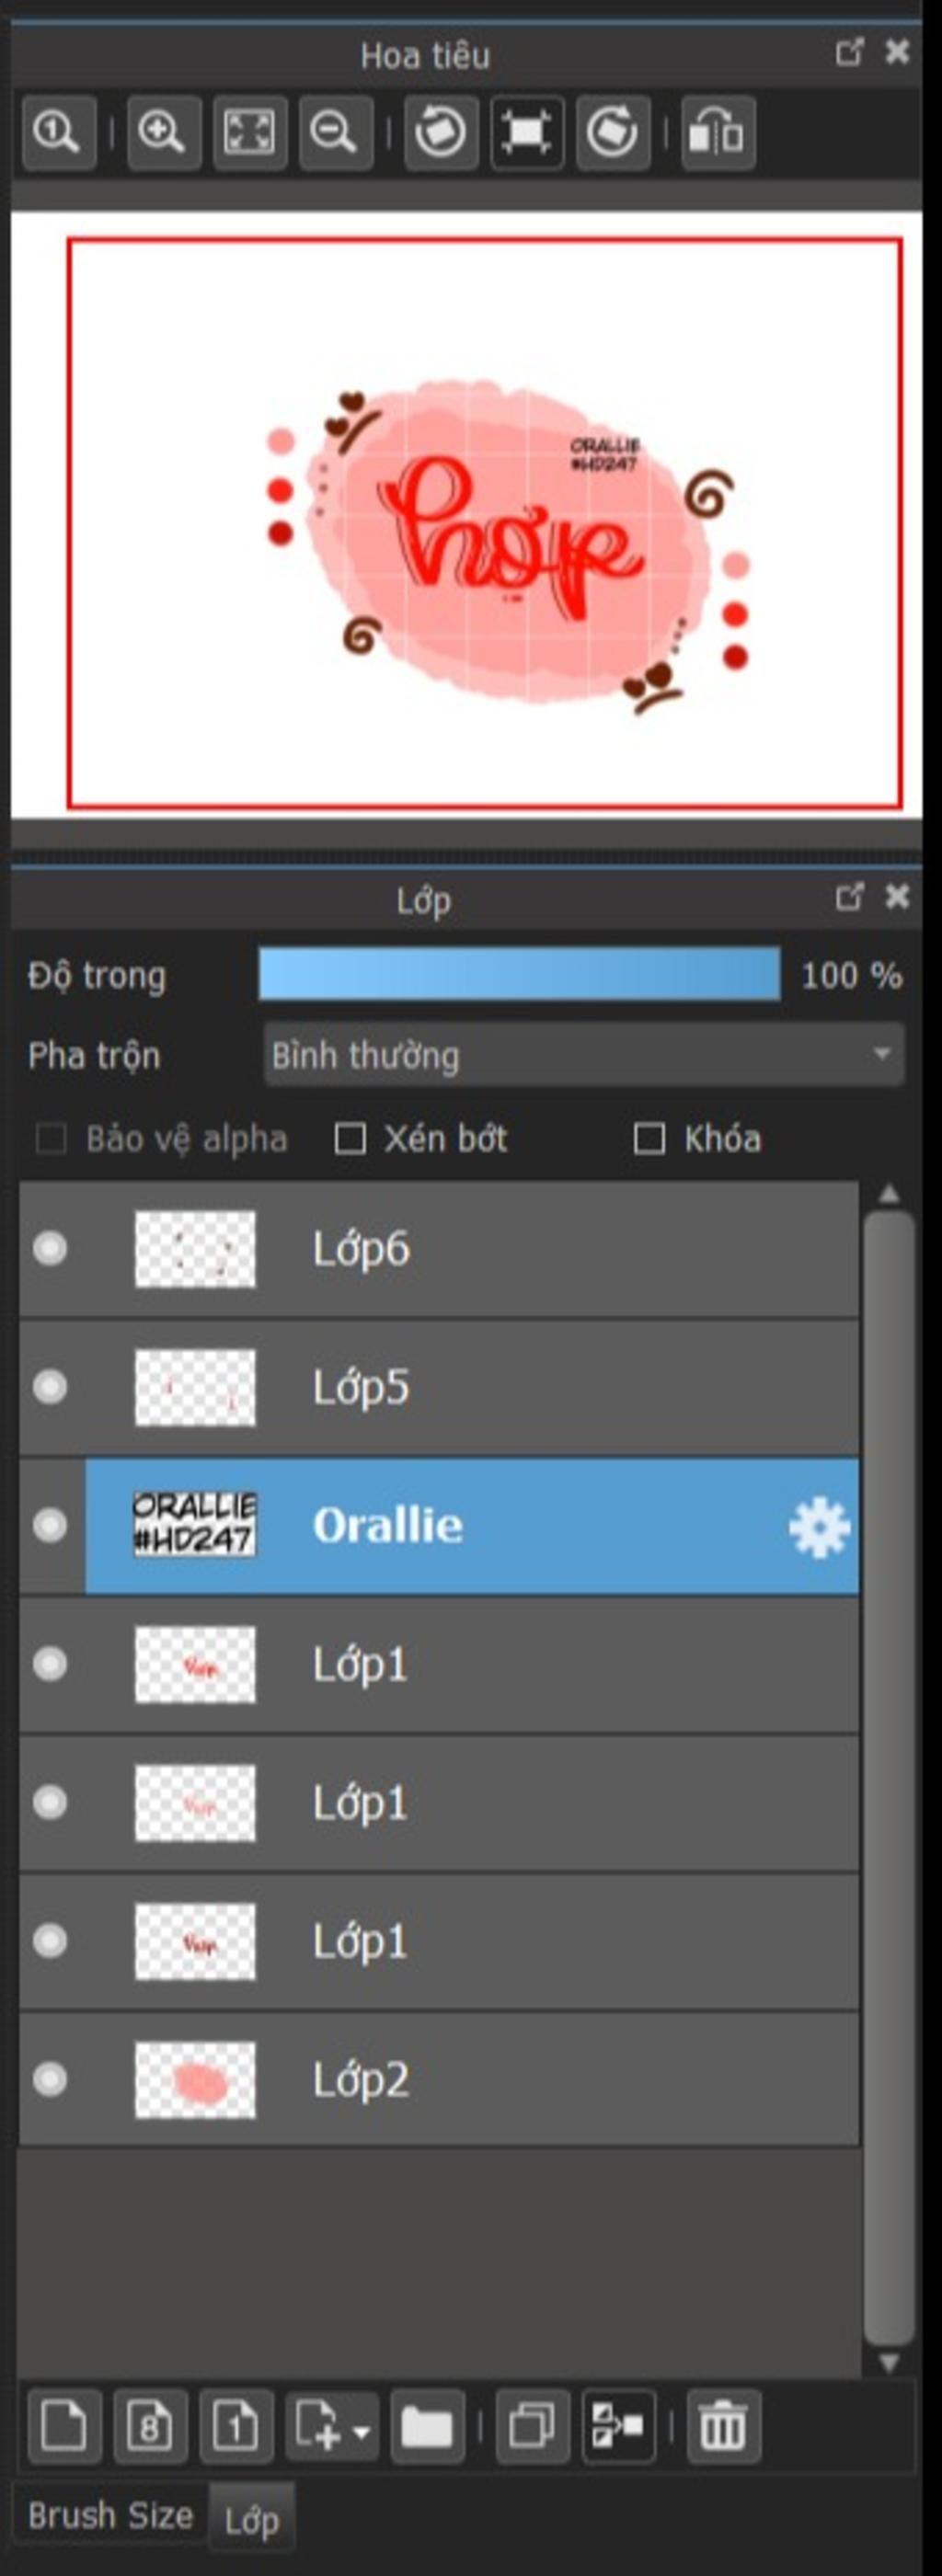Open Orallie layer settings gear
942x2576 pixels.
click(x=819, y=1526)
